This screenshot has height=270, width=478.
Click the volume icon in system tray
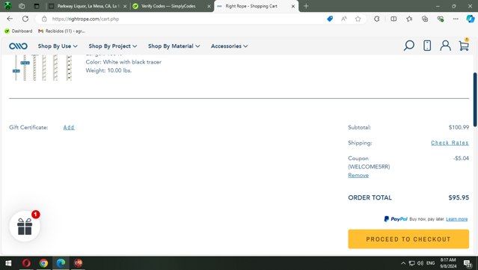click(x=420, y=263)
